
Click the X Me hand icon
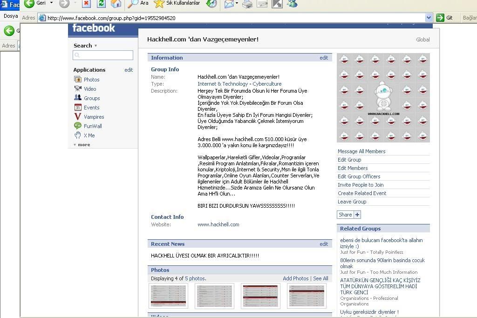(78, 135)
